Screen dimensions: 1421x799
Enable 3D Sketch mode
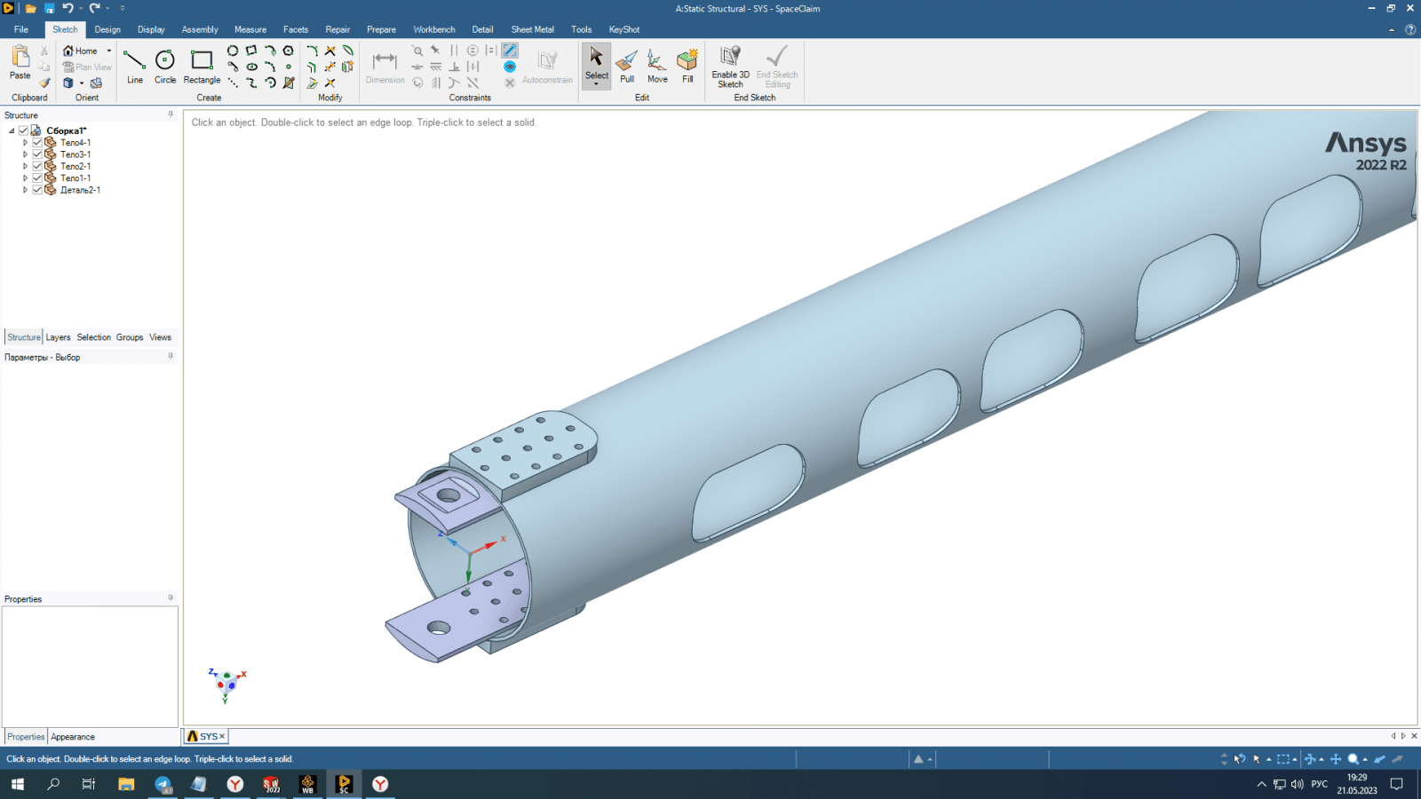730,66
